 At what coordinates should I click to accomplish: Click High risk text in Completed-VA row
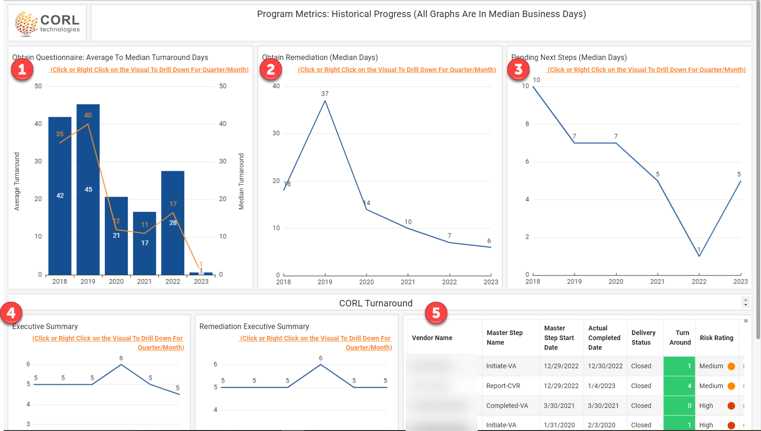(x=706, y=406)
